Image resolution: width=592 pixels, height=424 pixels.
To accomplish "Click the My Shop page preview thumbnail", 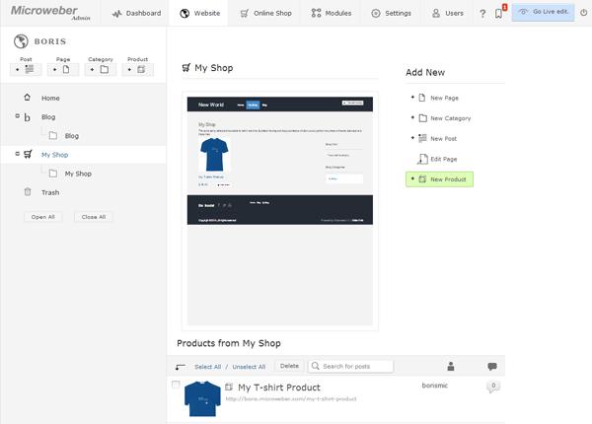I will [x=280, y=211].
